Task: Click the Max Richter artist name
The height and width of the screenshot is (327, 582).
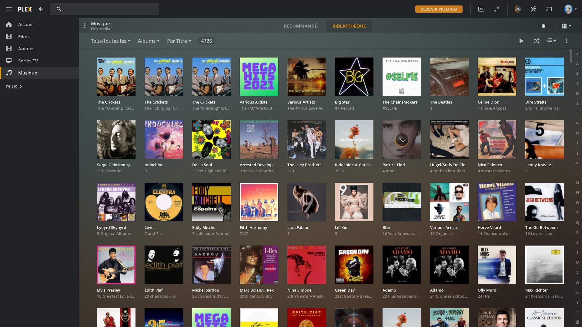Action: pos(537,290)
